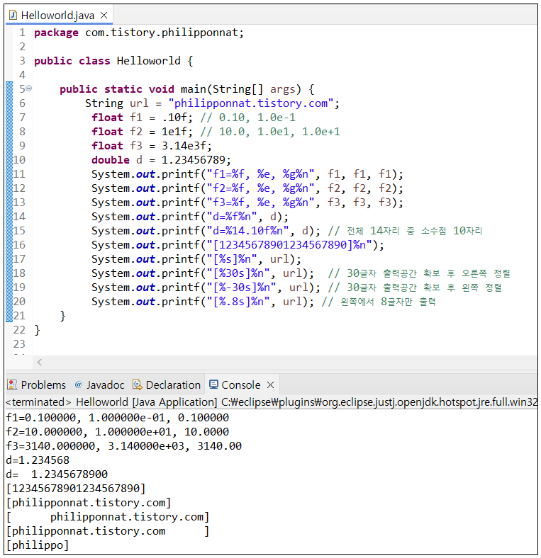Click the console output [philippo]
Image resolution: width=541 pixels, height=558 pixels.
coord(38,545)
